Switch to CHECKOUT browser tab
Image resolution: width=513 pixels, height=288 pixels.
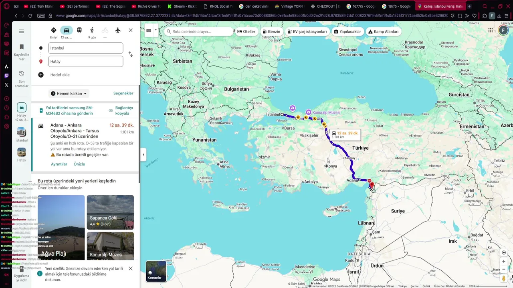[x=325, y=6]
